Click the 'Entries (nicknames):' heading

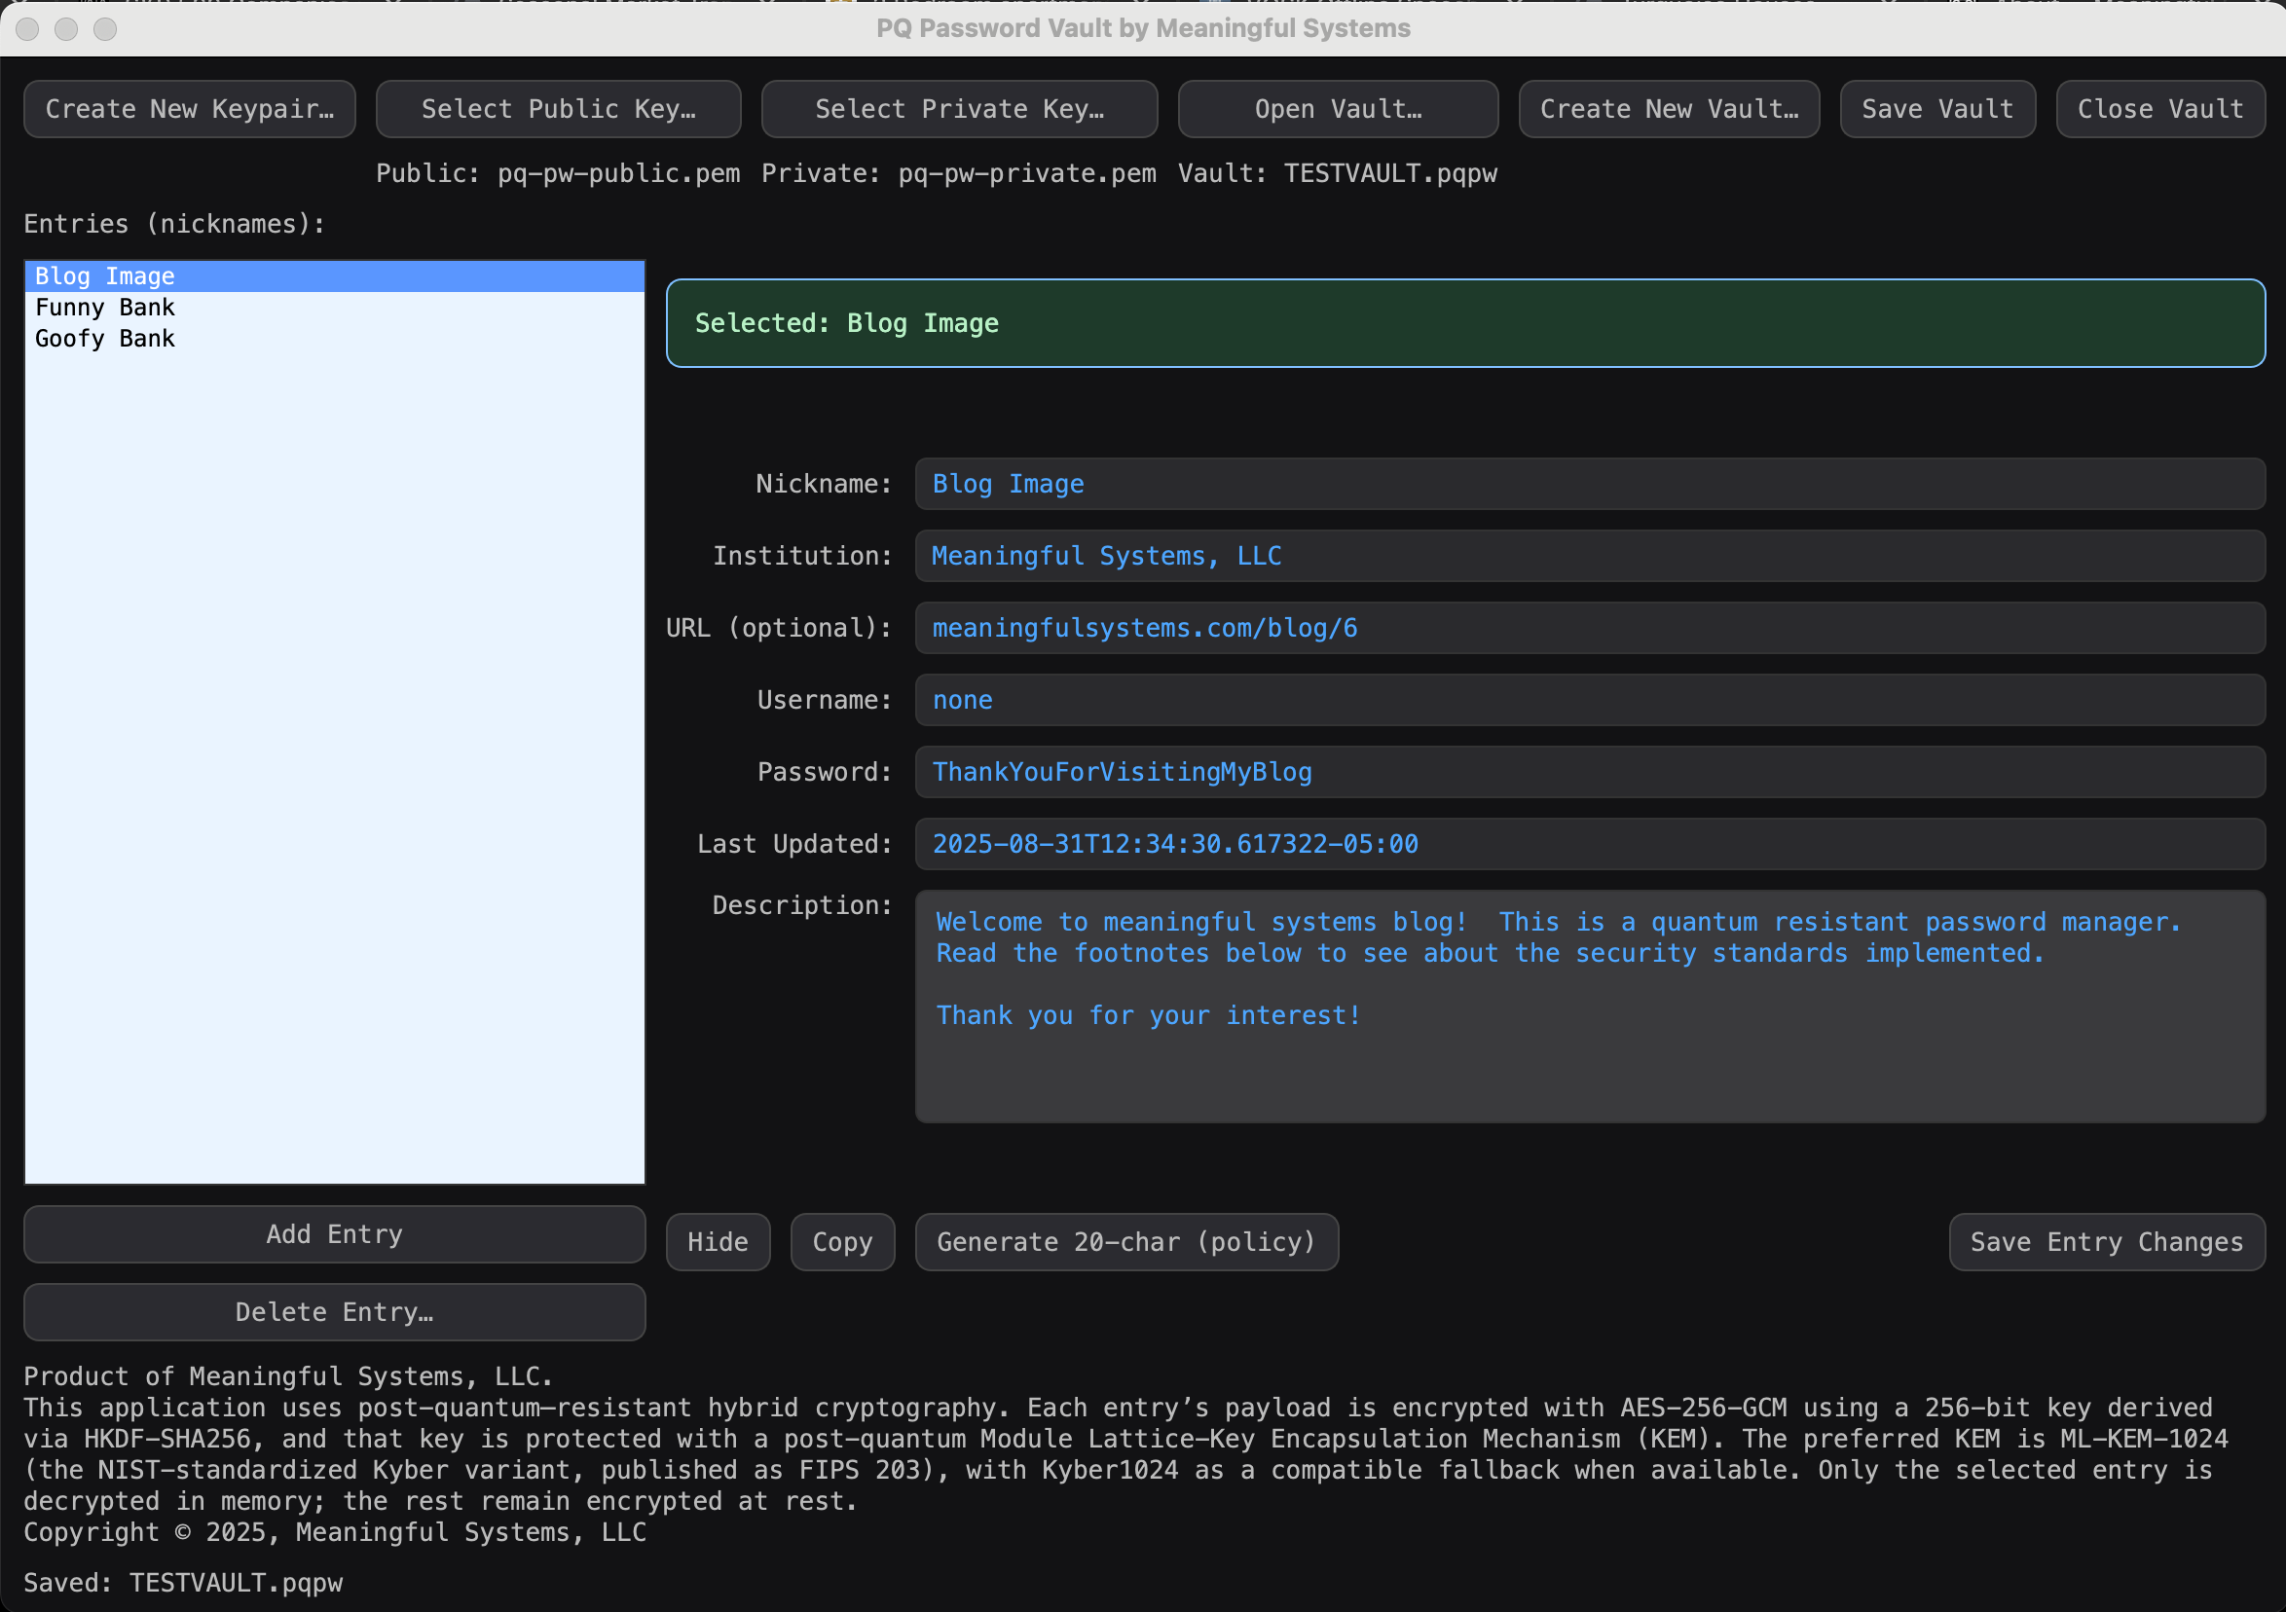(175, 224)
